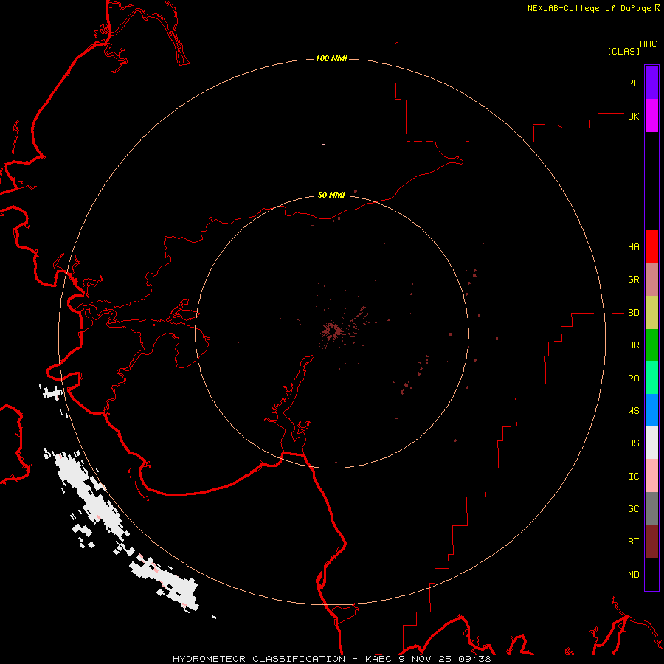Click the small white echo north of 50 NMI ring

(x=324, y=145)
